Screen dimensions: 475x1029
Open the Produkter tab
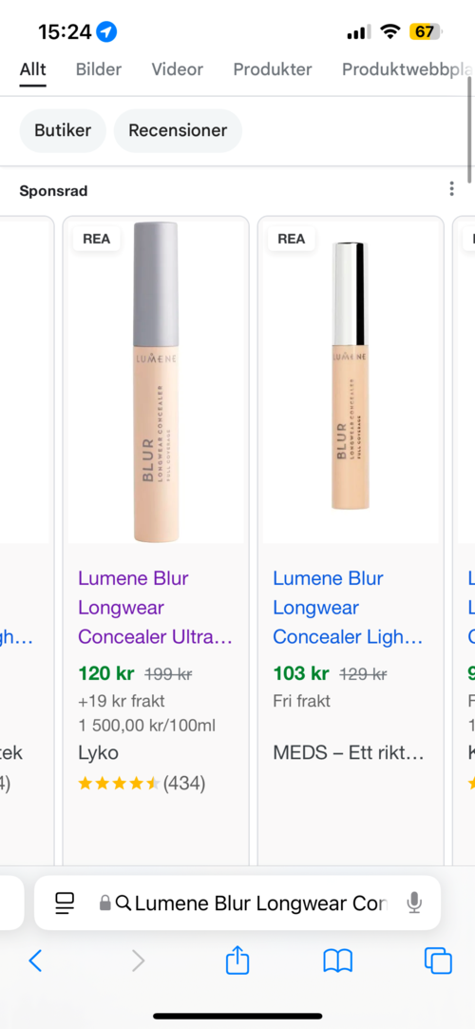(x=273, y=68)
